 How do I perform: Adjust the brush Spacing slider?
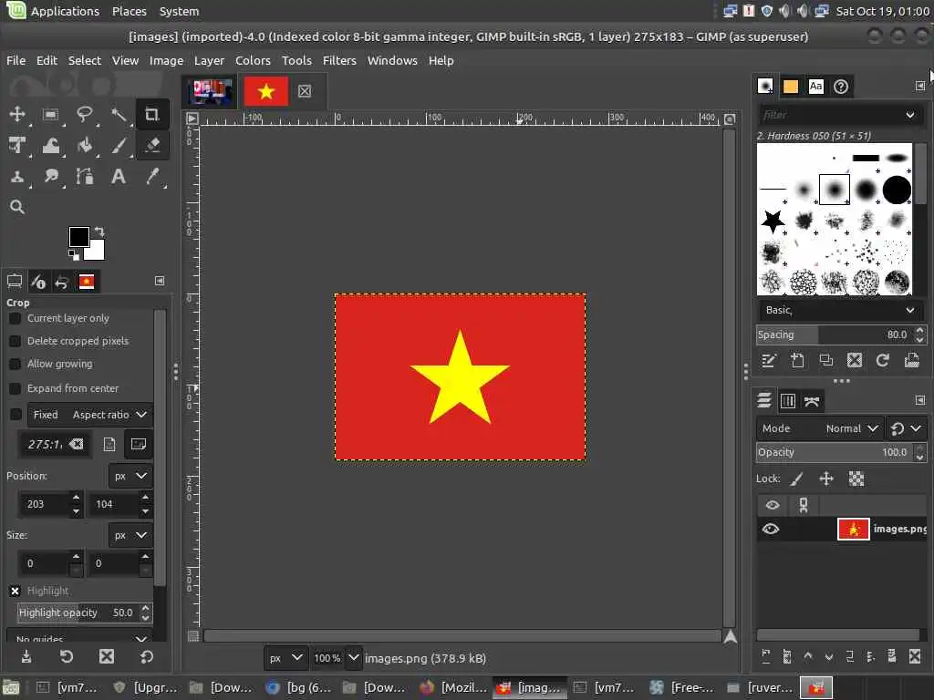tap(835, 335)
